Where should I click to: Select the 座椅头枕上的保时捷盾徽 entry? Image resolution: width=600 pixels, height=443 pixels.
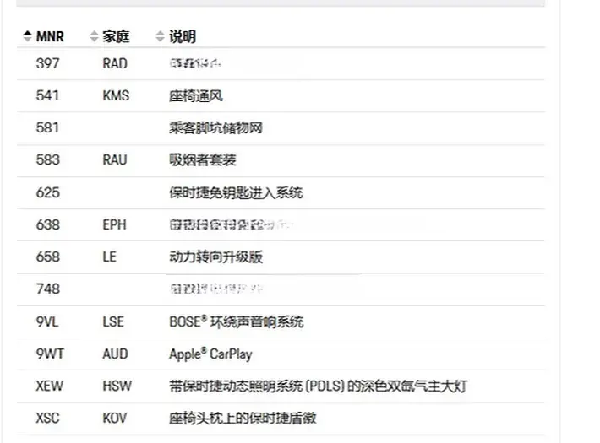pos(243,419)
